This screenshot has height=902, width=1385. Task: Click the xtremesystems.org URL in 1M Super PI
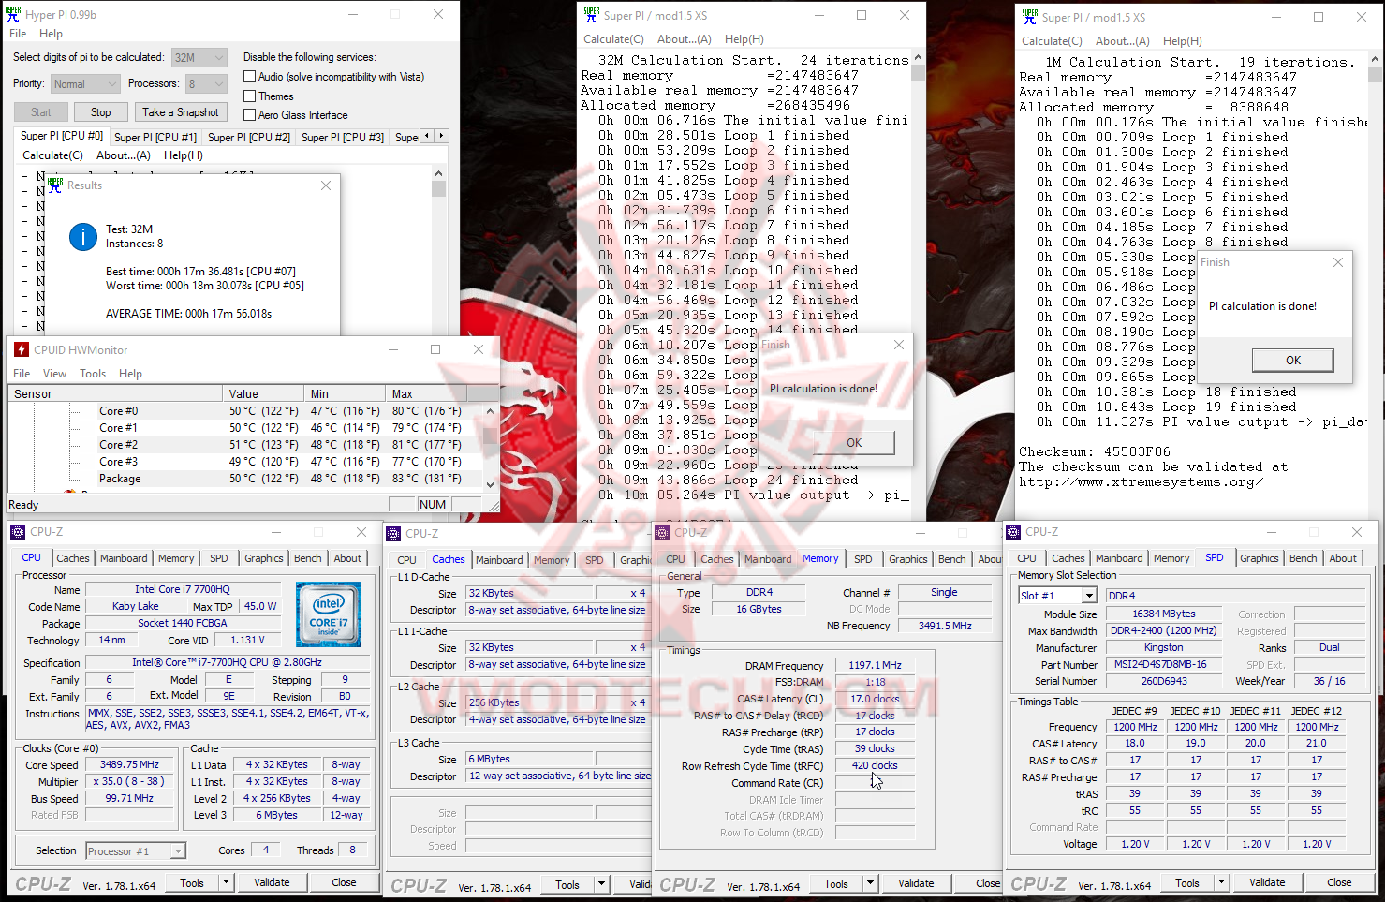point(1142,482)
